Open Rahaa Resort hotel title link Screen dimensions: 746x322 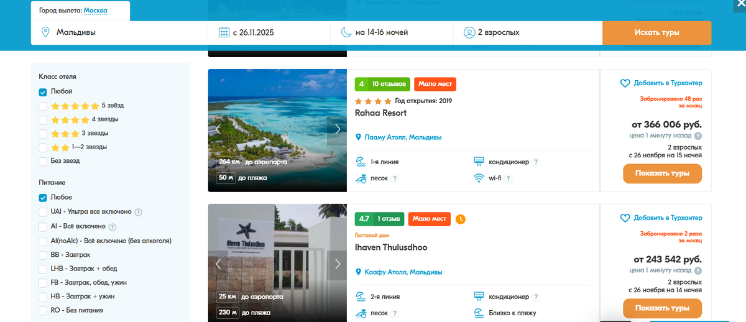click(380, 113)
